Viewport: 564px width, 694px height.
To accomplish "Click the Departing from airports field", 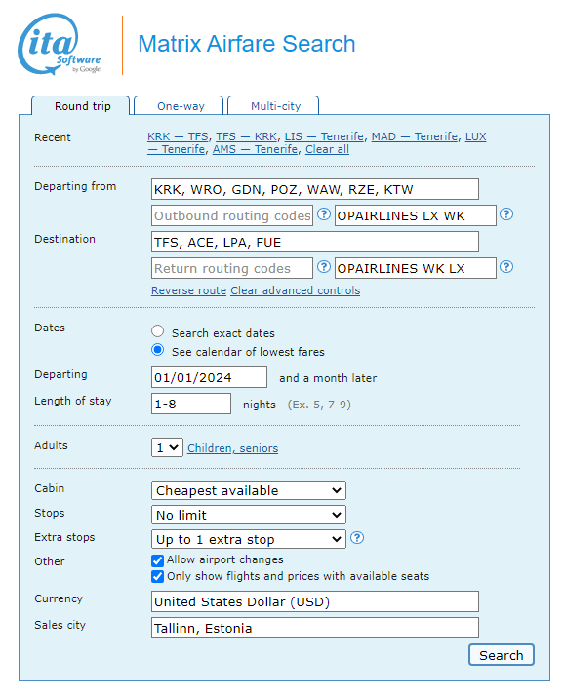I will pos(315,189).
